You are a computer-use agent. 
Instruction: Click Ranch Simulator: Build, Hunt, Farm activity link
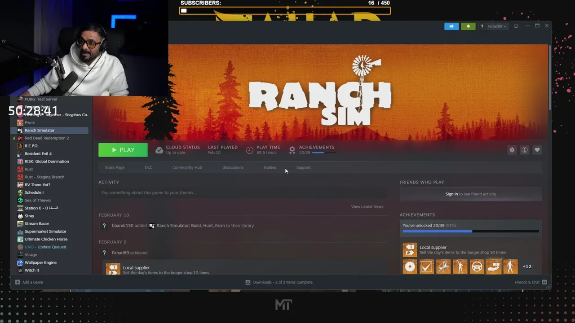[x=205, y=226]
